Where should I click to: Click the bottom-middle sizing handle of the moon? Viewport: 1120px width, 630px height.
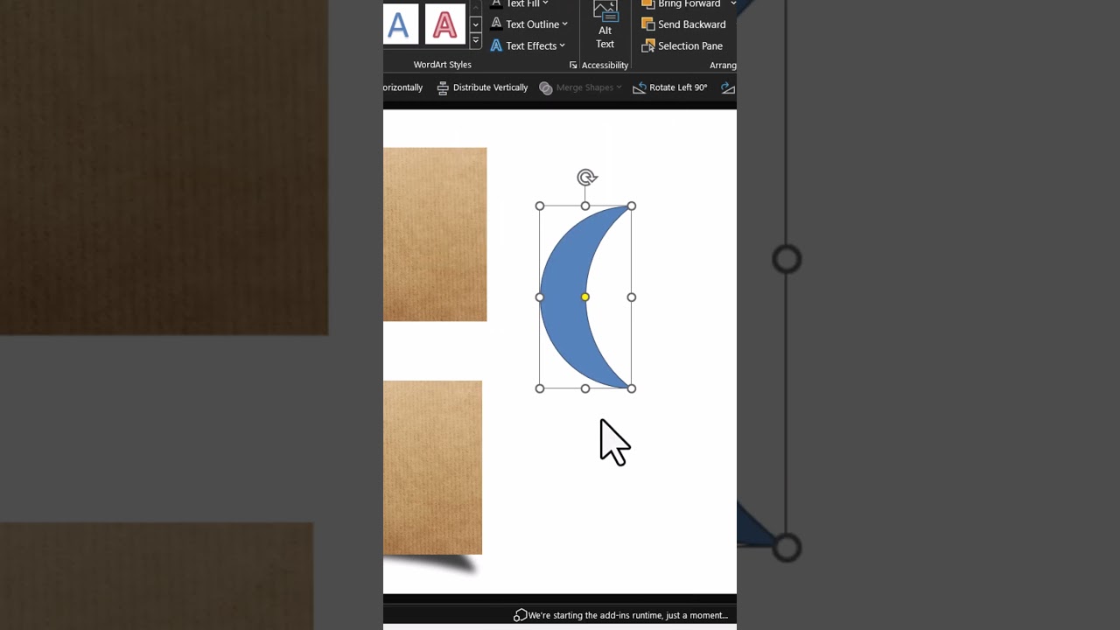coord(585,388)
